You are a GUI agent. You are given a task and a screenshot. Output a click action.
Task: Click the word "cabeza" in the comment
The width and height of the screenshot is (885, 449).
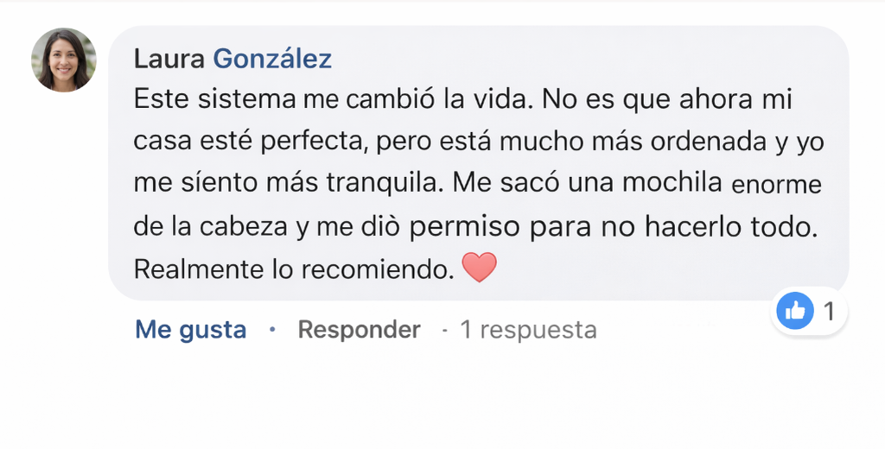click(244, 226)
